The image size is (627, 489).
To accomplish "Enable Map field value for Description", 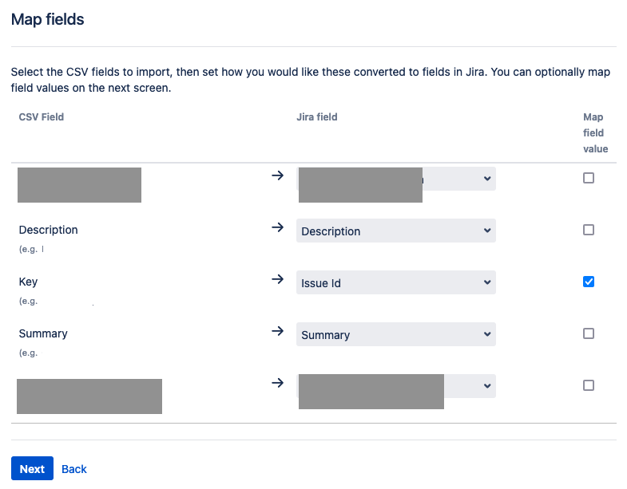I will point(589,230).
